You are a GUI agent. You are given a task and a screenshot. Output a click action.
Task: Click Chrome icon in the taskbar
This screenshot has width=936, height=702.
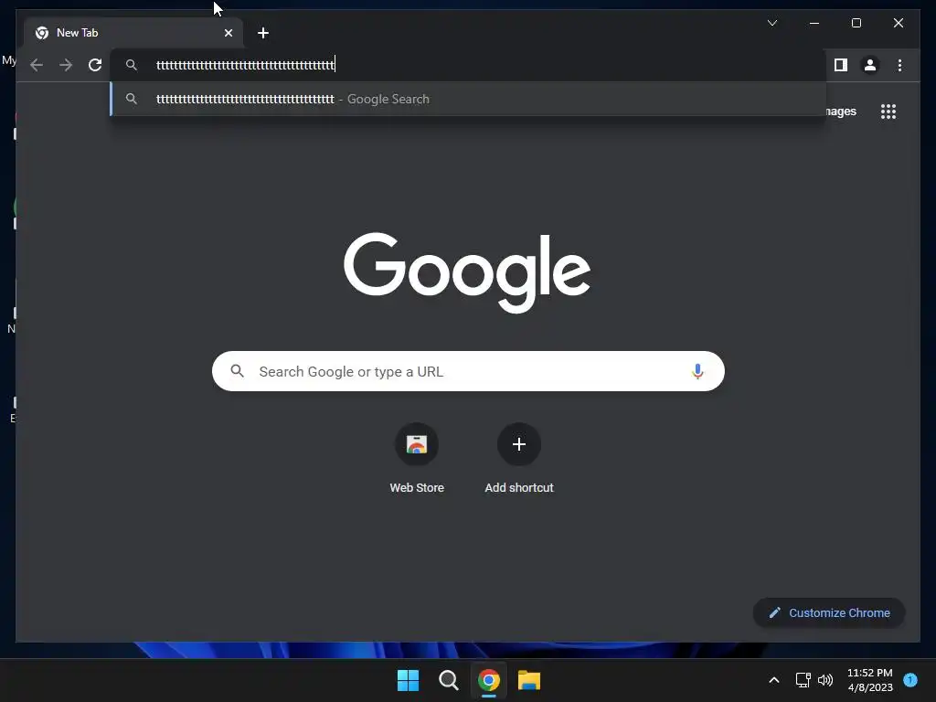click(488, 680)
